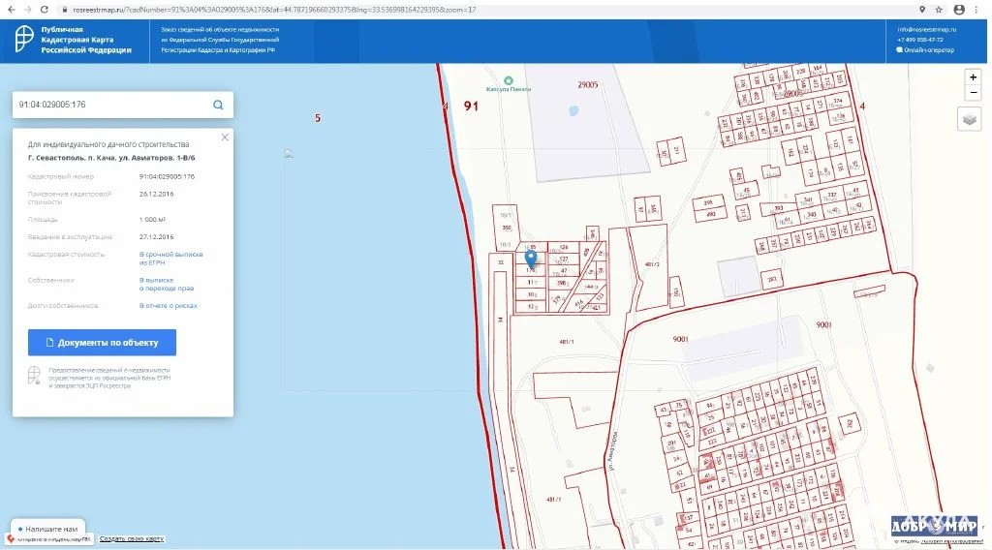Click the blue map location pin
992x550 pixels.
tap(531, 258)
